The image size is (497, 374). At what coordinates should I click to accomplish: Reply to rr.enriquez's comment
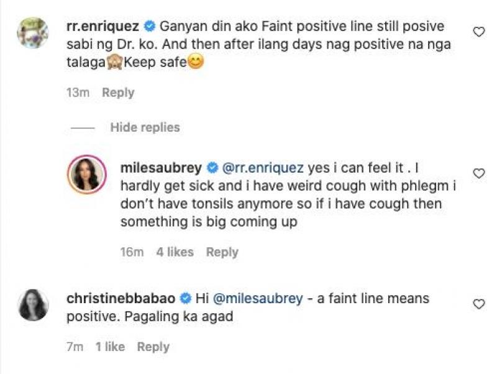pos(118,93)
